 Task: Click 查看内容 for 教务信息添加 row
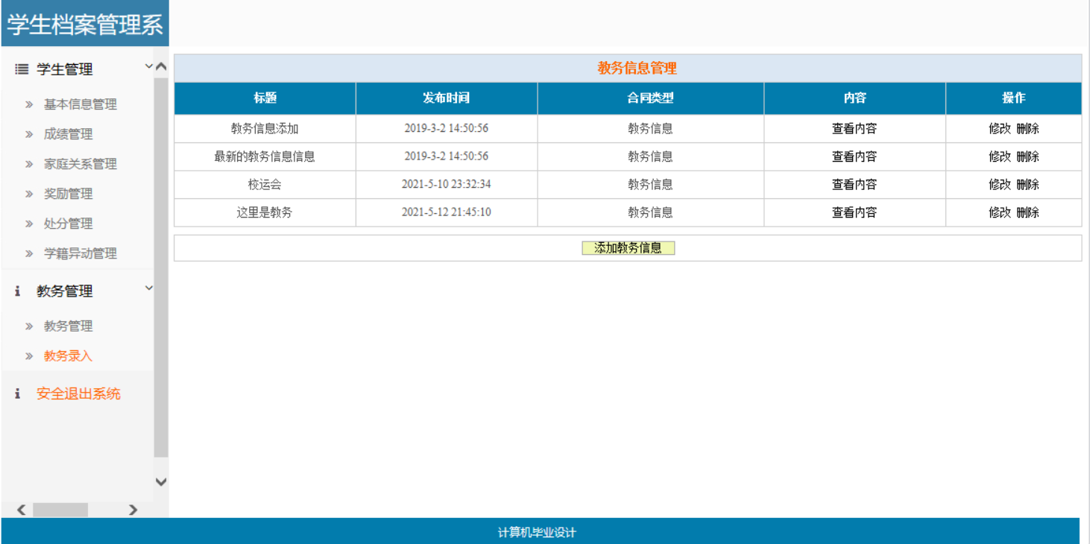854,129
